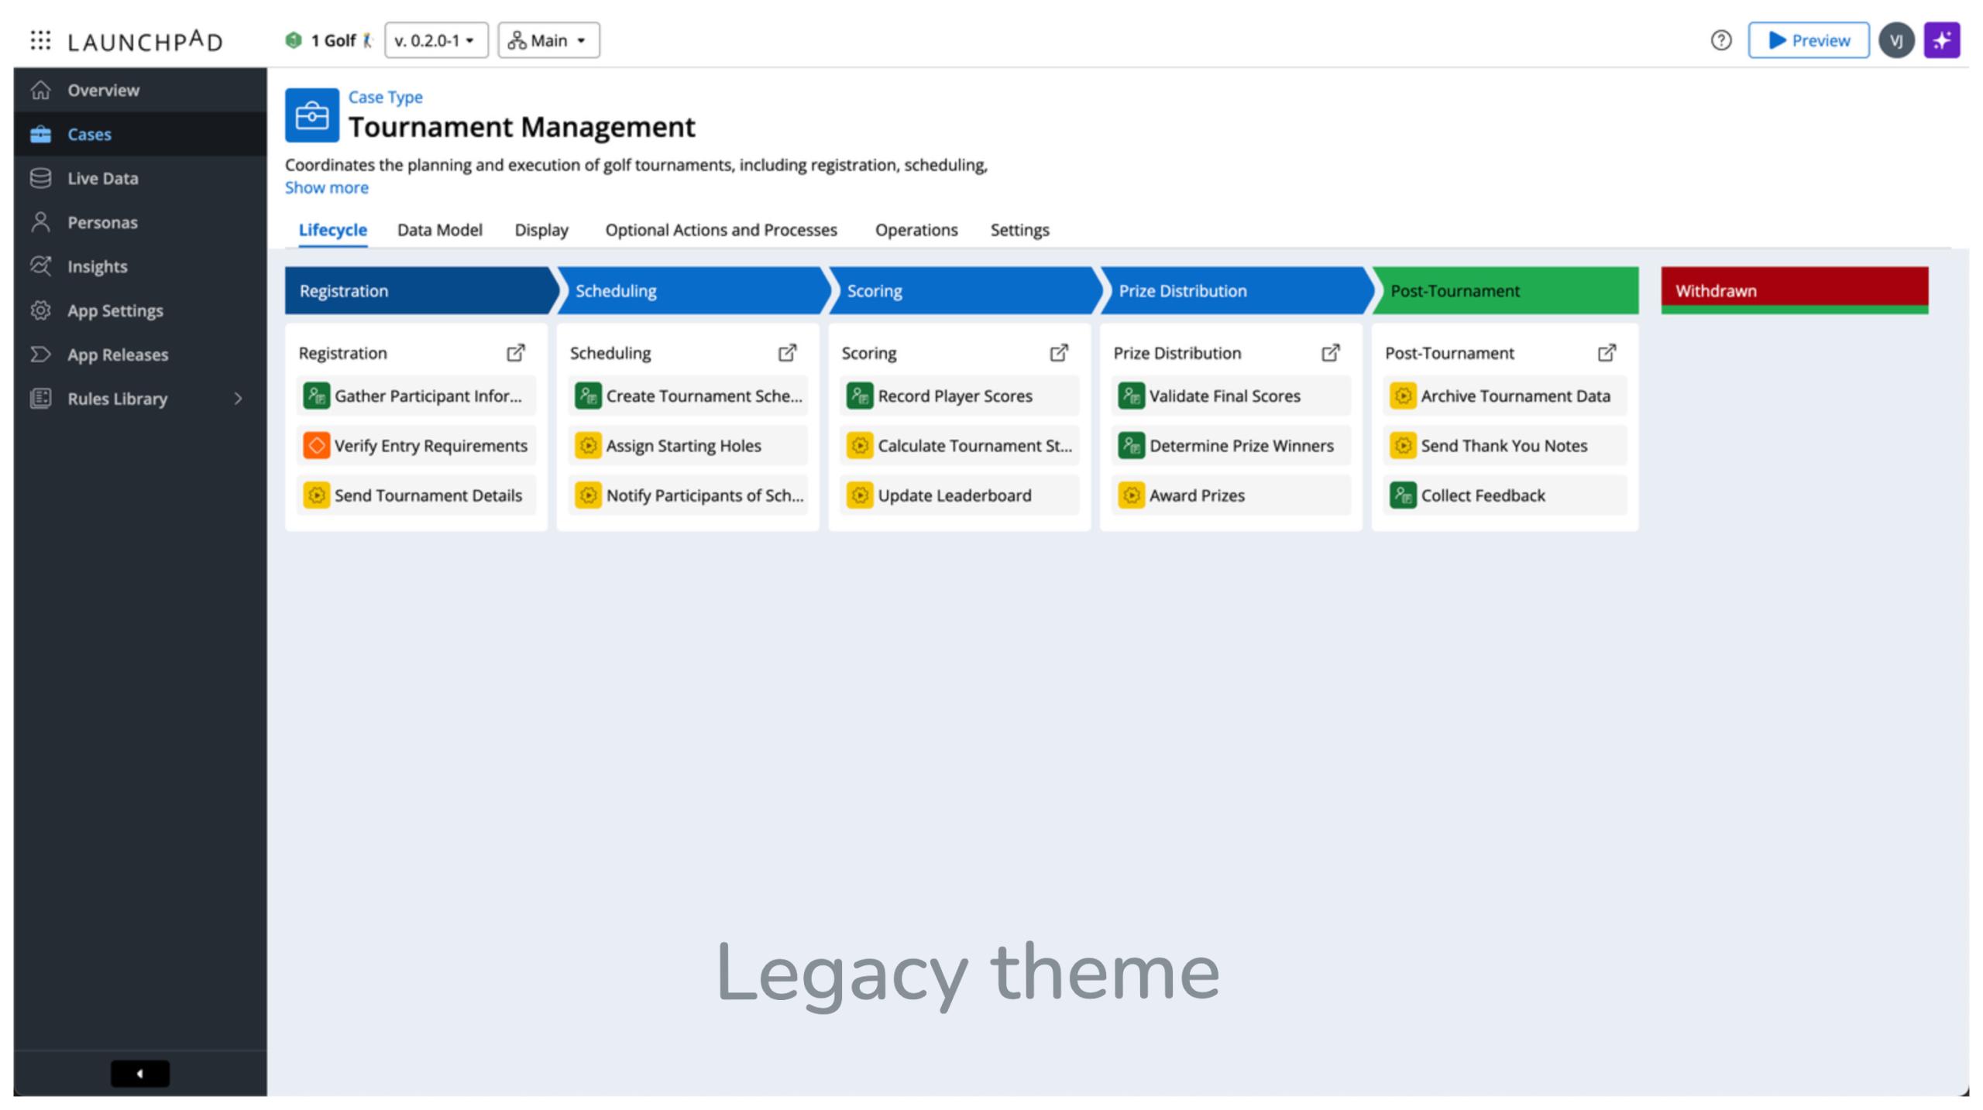Click the Personas sidebar icon

tap(40, 222)
